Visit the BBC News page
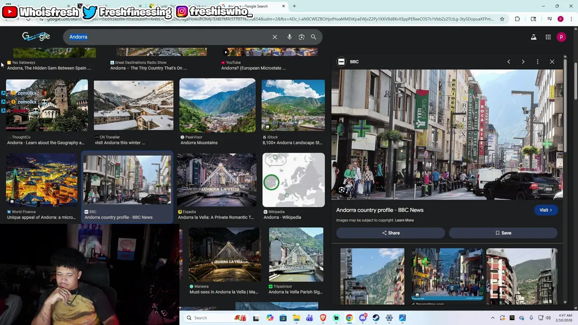This screenshot has height=325, width=578. click(545, 210)
